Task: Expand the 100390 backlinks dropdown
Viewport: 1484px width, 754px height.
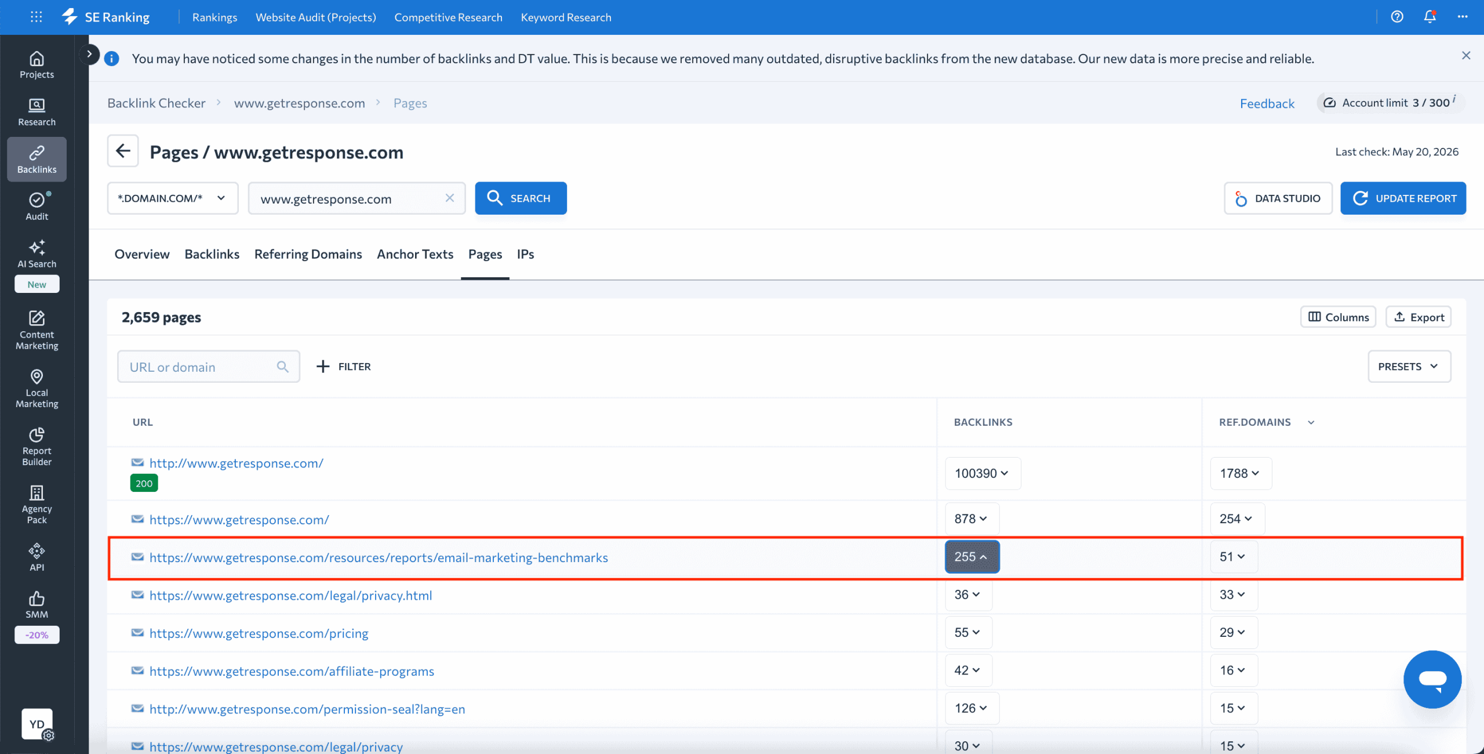Action: point(983,473)
